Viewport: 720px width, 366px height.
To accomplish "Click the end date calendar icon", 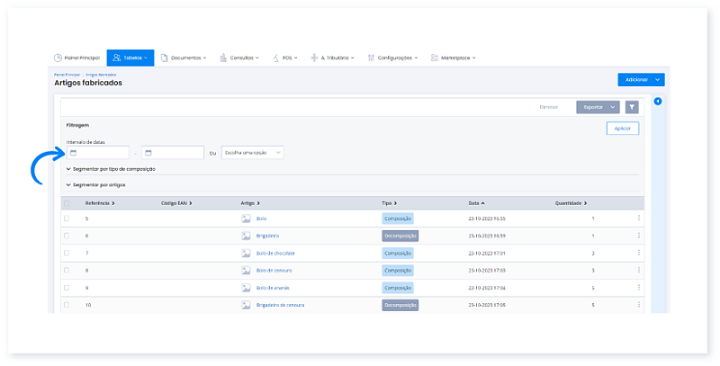I will (x=148, y=153).
